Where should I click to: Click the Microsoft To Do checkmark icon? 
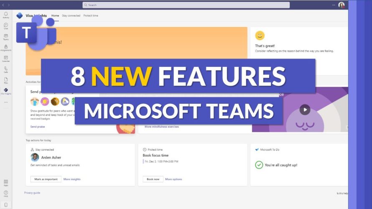257,150
